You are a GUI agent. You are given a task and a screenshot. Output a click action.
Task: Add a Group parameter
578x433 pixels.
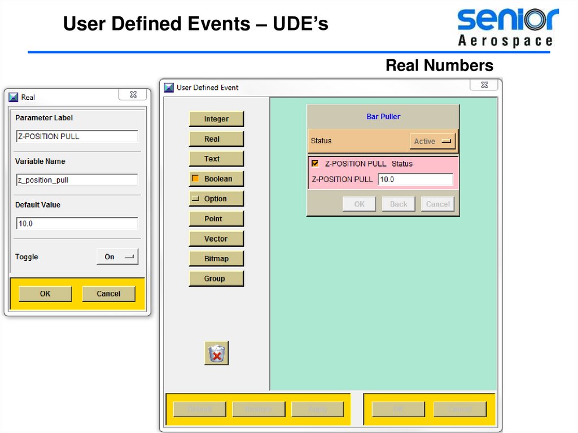(x=216, y=278)
